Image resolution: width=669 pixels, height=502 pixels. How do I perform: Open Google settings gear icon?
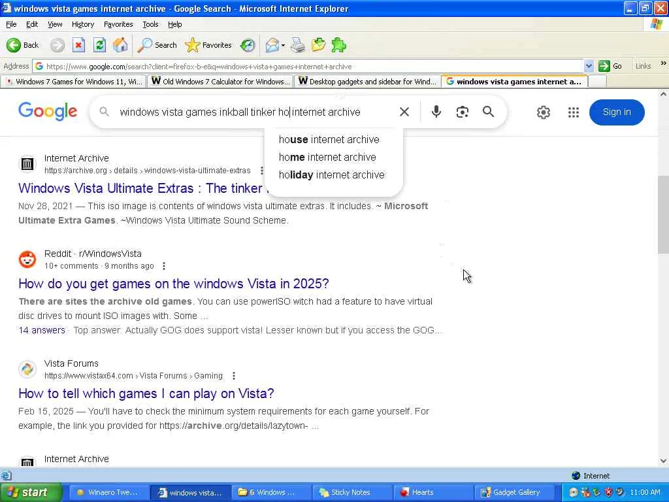pos(543,112)
